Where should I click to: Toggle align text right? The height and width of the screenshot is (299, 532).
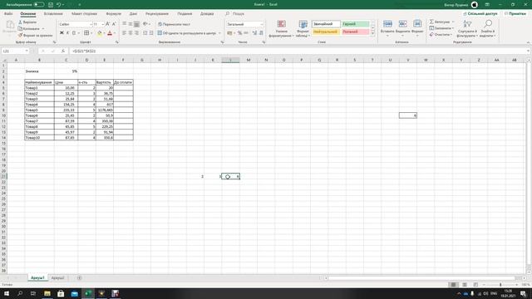pyautogui.click(x=136, y=33)
